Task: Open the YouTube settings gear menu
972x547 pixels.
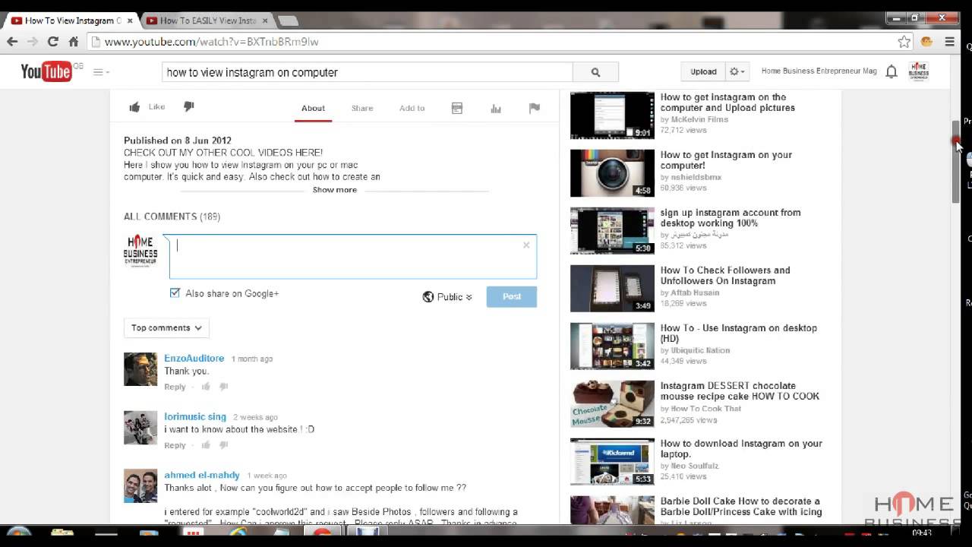Action: [x=737, y=71]
